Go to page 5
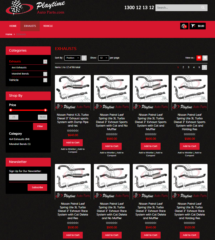This screenshot has height=240, width=215. pos(199,67)
